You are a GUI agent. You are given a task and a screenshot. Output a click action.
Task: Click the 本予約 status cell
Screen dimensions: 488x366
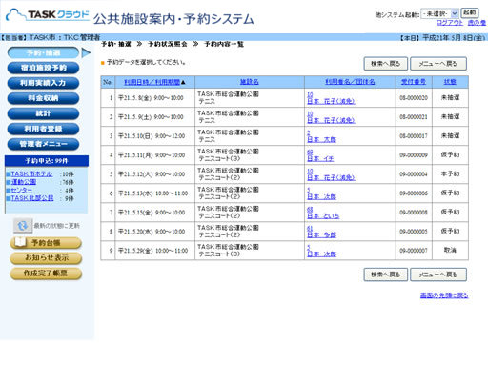450,174
